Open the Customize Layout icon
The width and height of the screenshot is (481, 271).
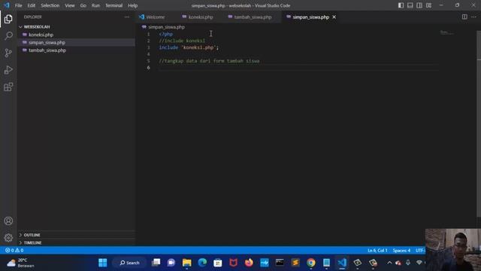(428, 5)
